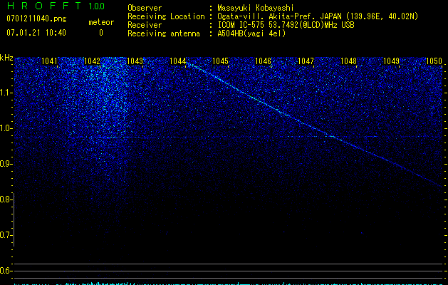Image resolution: width=448 pixels, height=285 pixels.
Task: Click the 0.7 kHz frequency label
Action: coord(6,235)
